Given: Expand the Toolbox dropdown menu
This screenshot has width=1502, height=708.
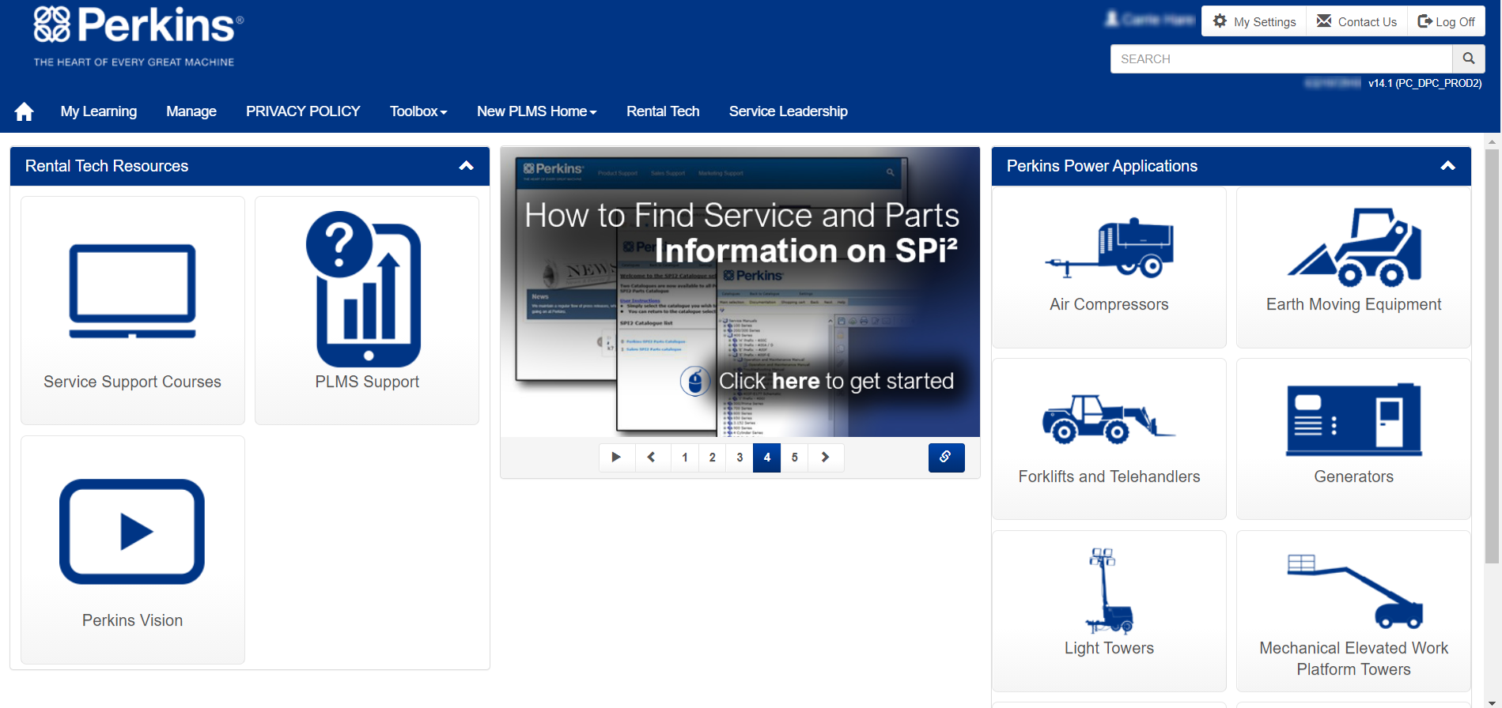Looking at the screenshot, I should pos(418,111).
